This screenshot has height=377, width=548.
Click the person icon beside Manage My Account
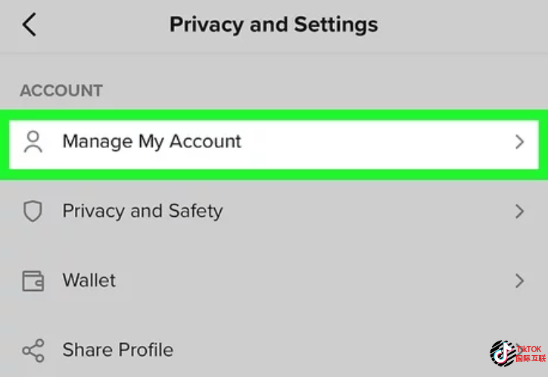33,142
